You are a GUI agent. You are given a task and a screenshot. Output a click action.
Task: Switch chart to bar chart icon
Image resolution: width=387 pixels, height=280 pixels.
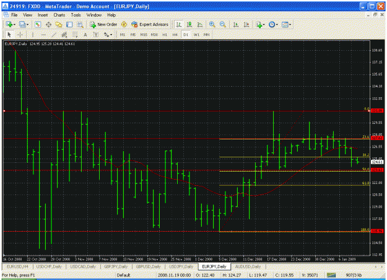click(x=179, y=24)
